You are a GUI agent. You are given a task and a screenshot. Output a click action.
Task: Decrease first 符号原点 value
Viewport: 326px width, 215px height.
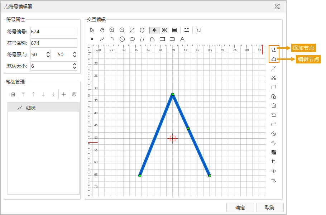48,57
